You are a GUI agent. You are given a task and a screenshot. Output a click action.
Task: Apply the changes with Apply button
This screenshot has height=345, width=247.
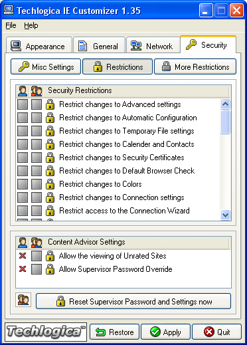165,332
